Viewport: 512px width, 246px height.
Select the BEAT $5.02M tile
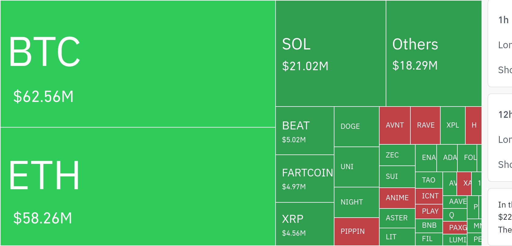(305, 131)
